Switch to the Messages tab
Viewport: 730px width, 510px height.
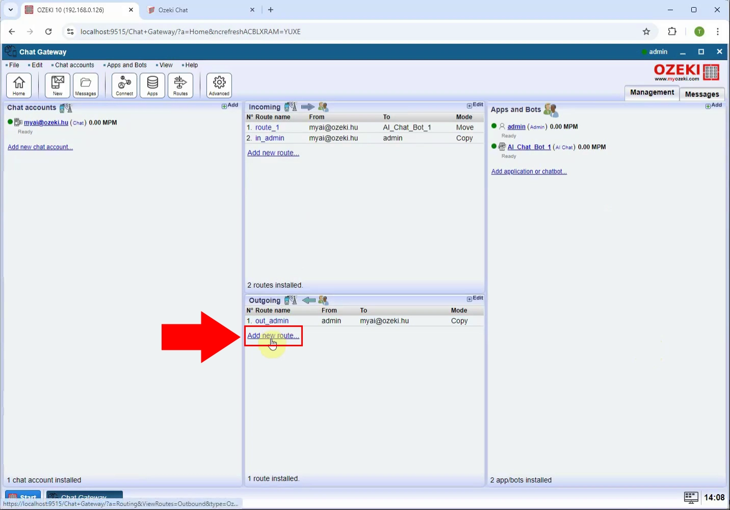coord(702,94)
